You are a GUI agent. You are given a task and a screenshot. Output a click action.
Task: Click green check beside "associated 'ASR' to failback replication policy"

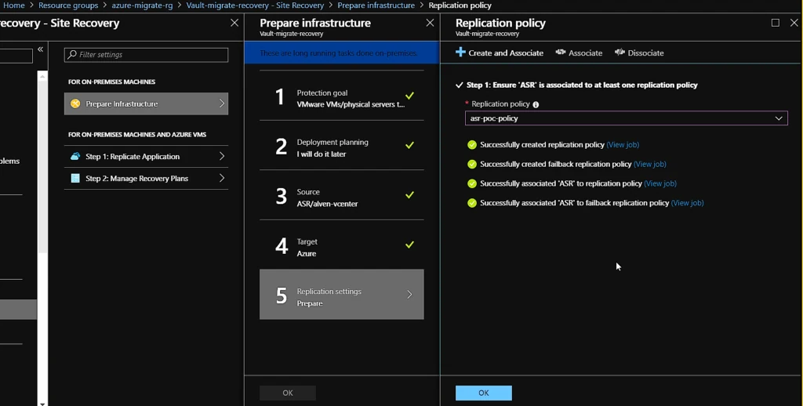point(472,203)
